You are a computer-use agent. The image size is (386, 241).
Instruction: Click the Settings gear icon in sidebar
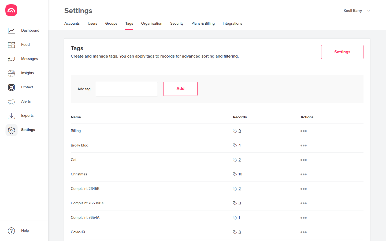[11, 130]
